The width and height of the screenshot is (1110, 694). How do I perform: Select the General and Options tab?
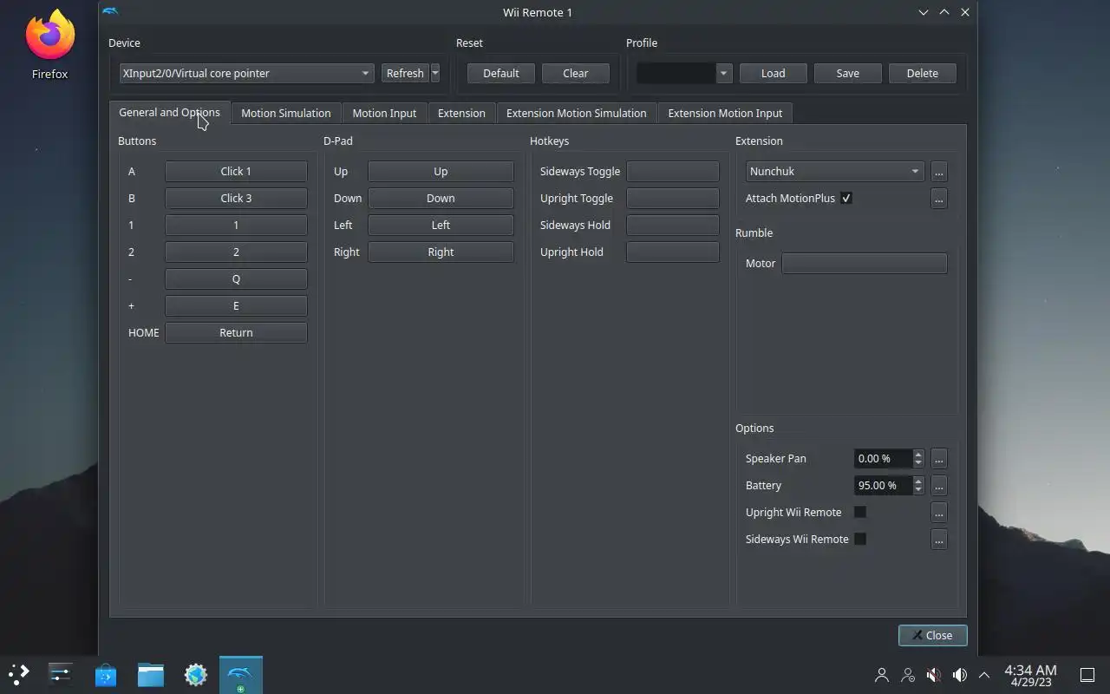(x=169, y=112)
